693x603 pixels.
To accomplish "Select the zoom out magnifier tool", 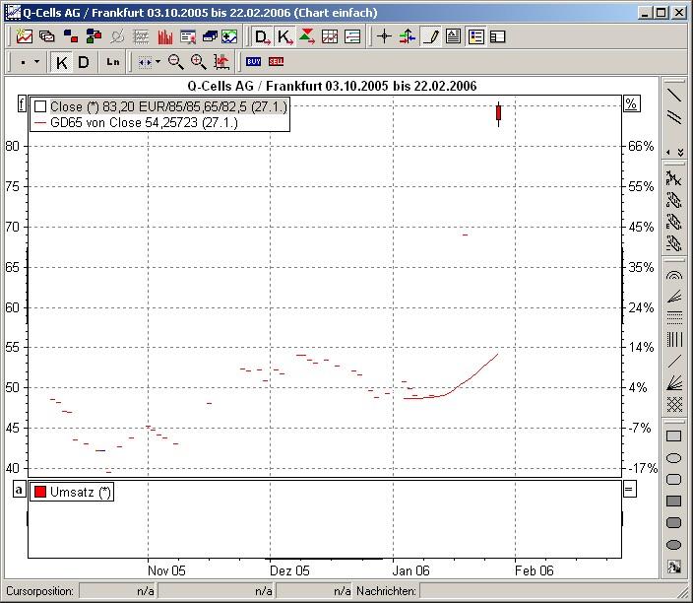I will click(x=176, y=62).
